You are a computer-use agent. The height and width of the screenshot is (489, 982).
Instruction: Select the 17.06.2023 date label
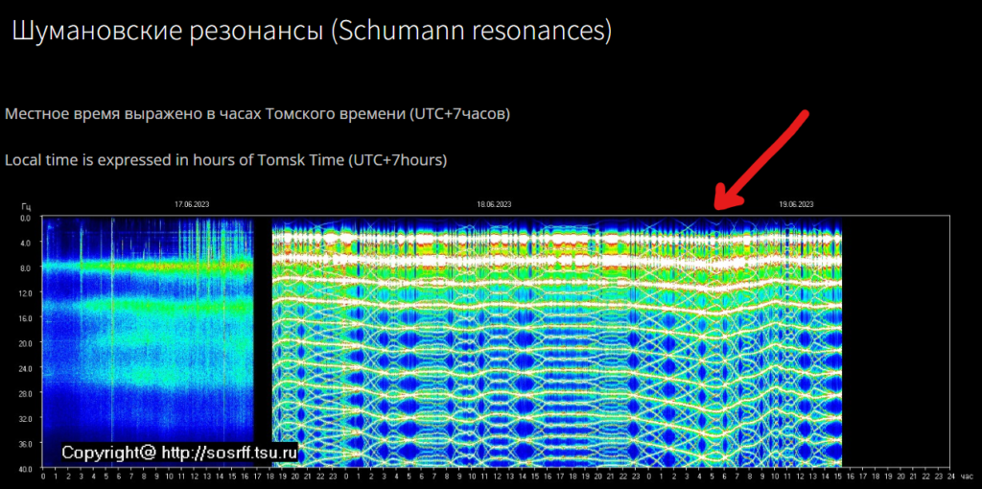click(191, 204)
